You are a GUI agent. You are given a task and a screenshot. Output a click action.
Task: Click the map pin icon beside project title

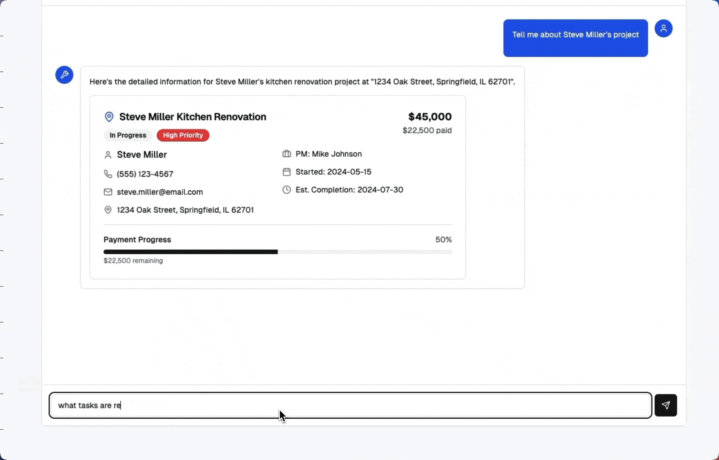pos(109,117)
